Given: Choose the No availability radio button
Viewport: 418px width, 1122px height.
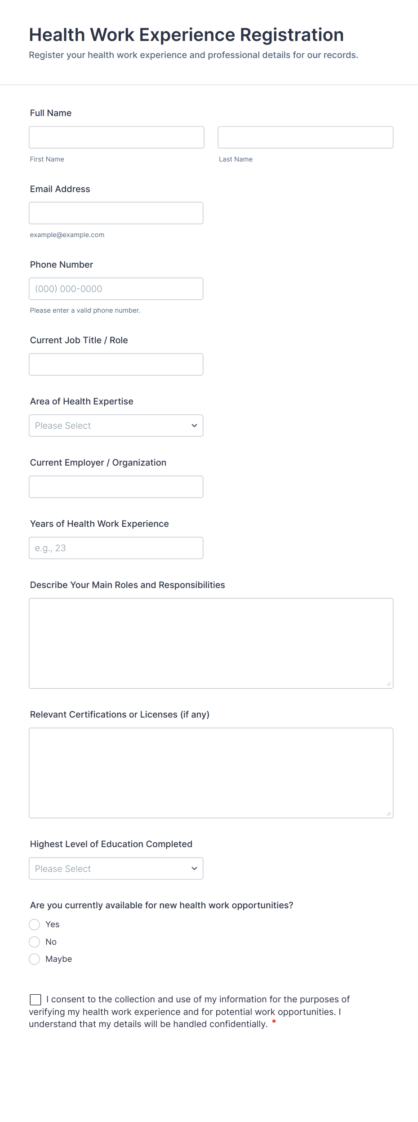Looking at the screenshot, I should 35,942.
